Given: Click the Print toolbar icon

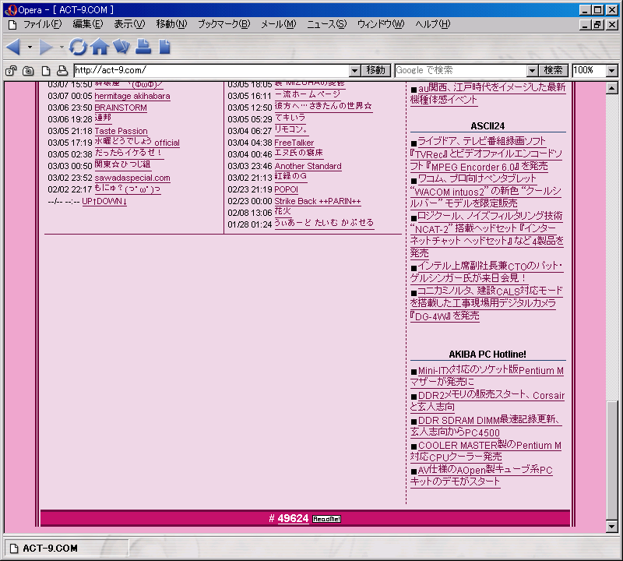Looking at the screenshot, I should click(143, 47).
